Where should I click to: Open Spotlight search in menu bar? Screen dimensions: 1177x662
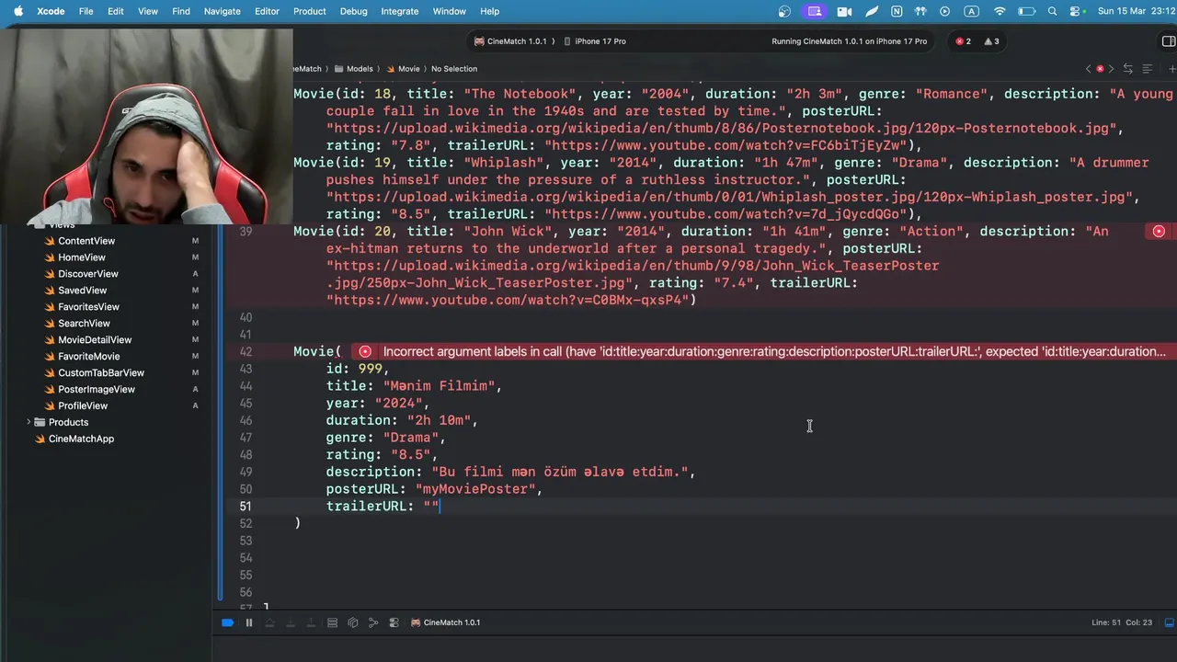point(1052,11)
